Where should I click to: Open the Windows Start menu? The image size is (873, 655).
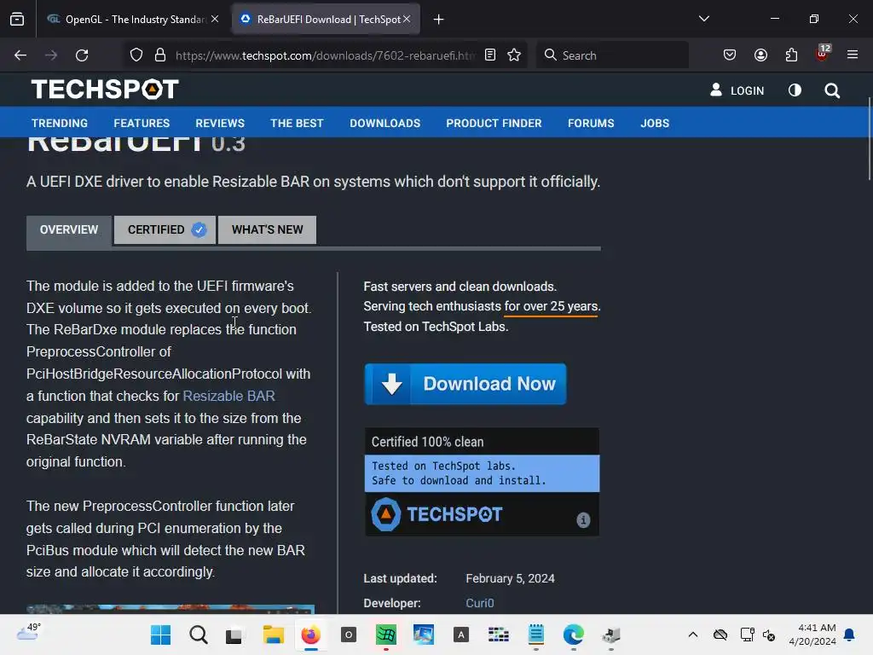click(161, 635)
